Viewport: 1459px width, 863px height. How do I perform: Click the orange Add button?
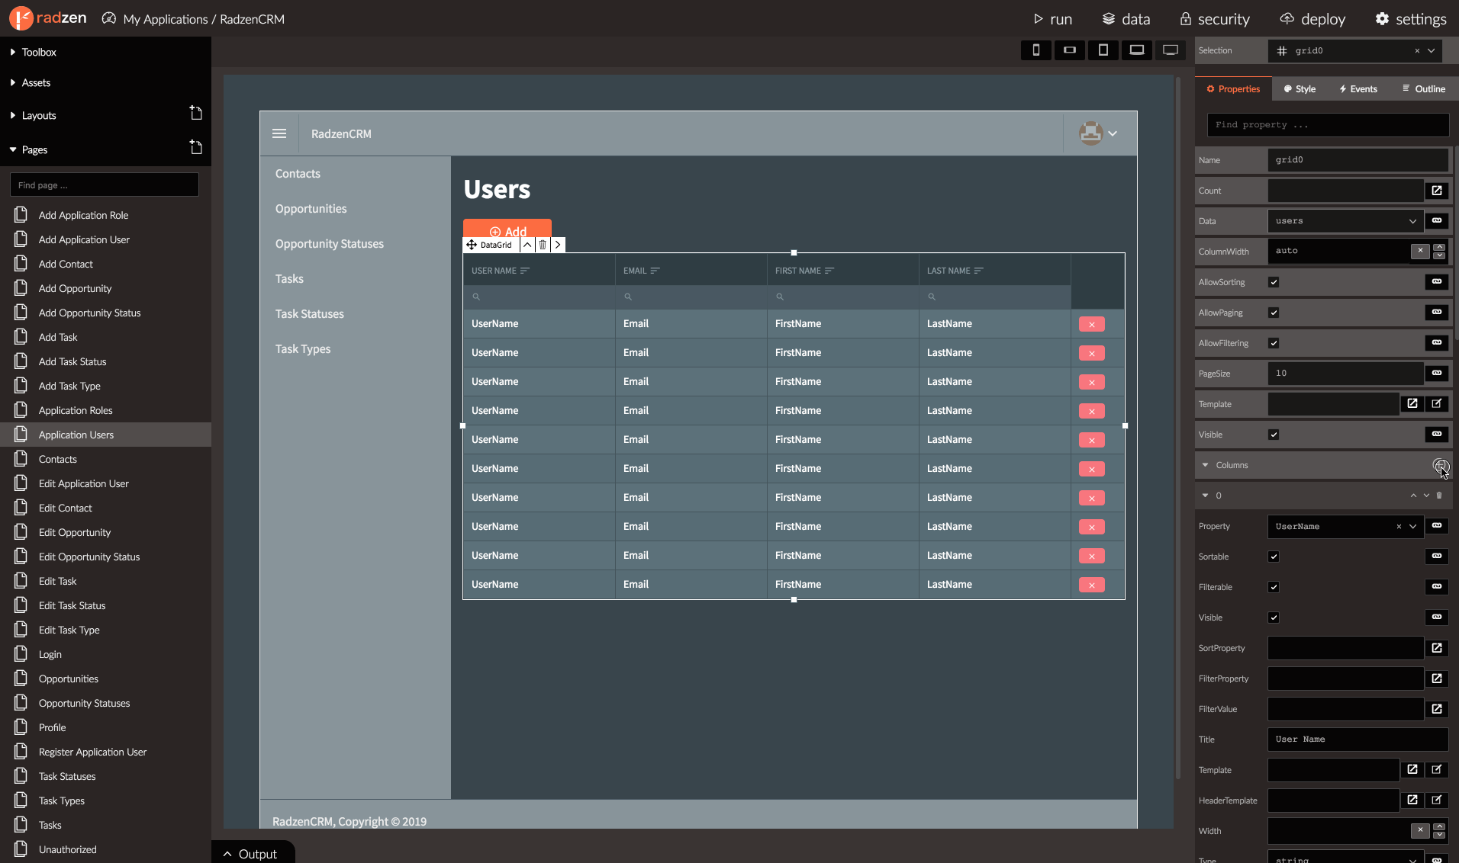tap(507, 229)
